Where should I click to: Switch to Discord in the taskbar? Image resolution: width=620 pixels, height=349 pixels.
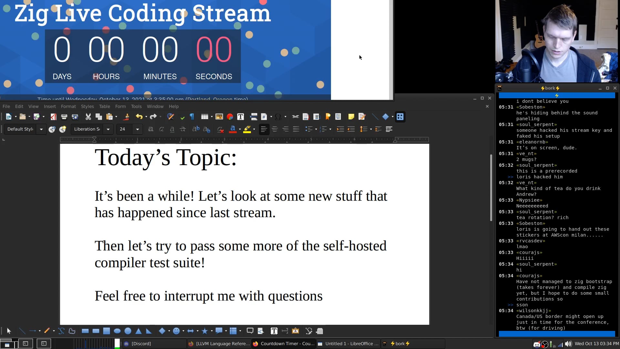click(154, 344)
